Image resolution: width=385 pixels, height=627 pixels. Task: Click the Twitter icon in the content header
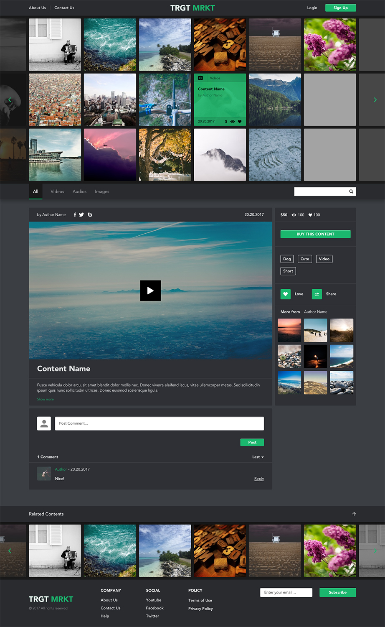pyautogui.click(x=81, y=214)
